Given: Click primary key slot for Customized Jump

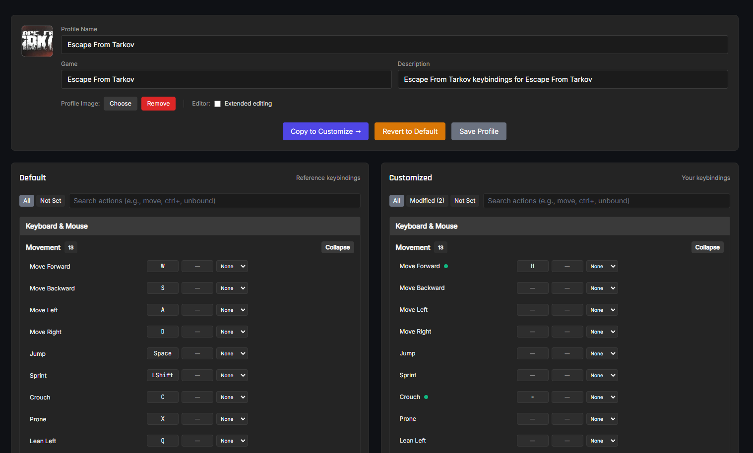Looking at the screenshot, I should coord(533,353).
